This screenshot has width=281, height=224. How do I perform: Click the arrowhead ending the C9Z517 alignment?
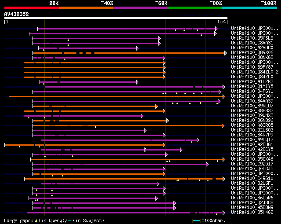pyautogui.click(x=207, y=164)
